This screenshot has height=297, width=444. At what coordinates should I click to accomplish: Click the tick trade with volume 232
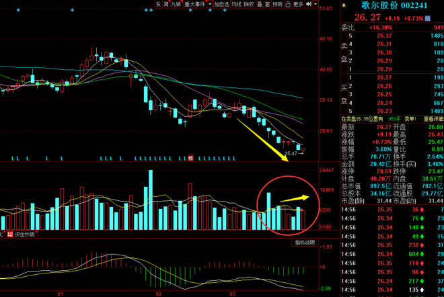coord(414,245)
